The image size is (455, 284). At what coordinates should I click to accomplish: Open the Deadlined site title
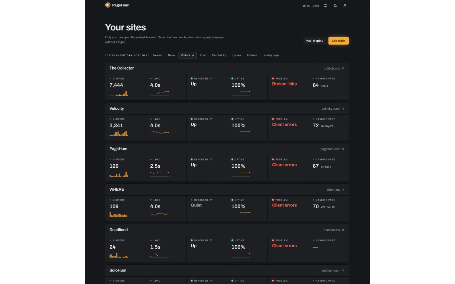point(119,230)
